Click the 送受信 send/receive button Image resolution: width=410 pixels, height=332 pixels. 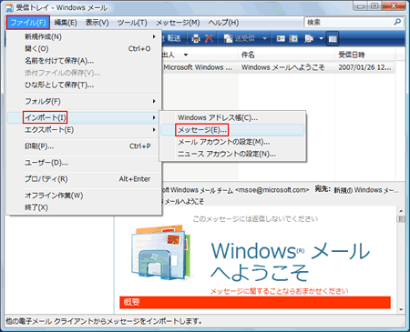click(x=239, y=38)
